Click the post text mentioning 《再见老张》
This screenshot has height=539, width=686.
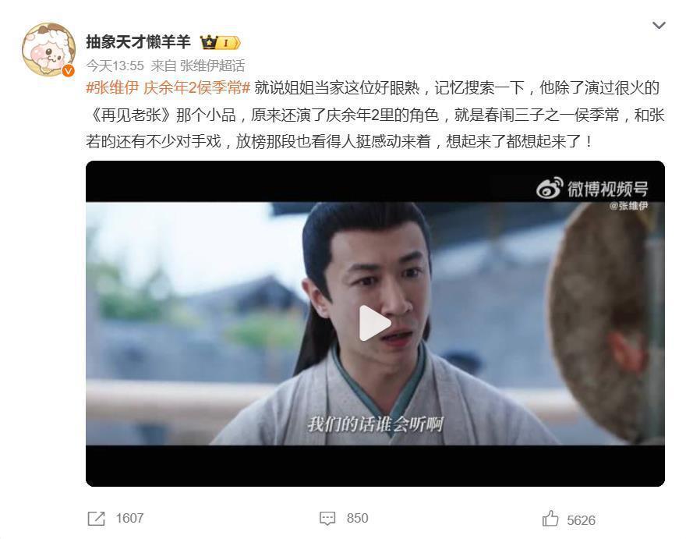tap(129, 115)
